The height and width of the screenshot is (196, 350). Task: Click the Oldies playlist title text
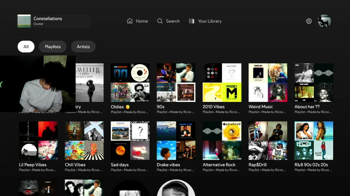pyautogui.click(x=120, y=107)
